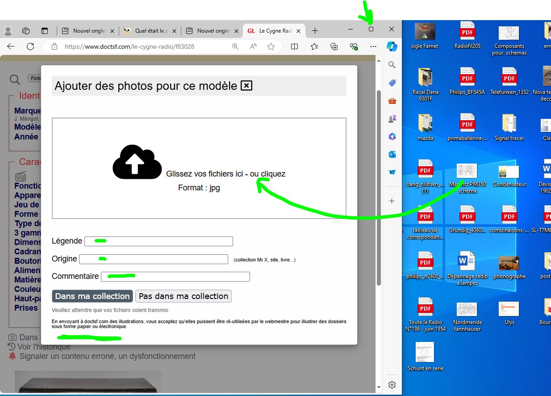
Task: Open the Copilot sidebar icon
Action: [x=392, y=46]
